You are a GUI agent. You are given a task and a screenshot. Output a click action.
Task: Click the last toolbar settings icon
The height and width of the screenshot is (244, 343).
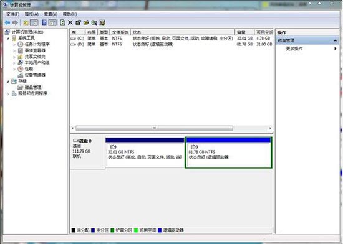(102, 22)
